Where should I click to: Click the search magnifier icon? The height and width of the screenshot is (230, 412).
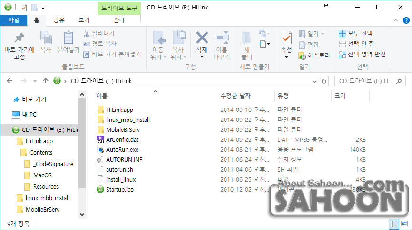click(x=399, y=81)
